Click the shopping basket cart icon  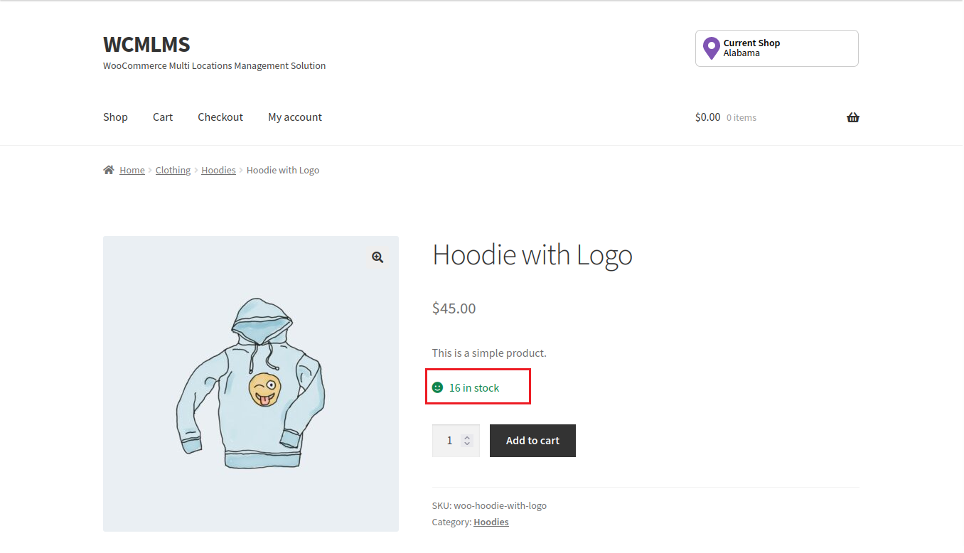coord(853,117)
